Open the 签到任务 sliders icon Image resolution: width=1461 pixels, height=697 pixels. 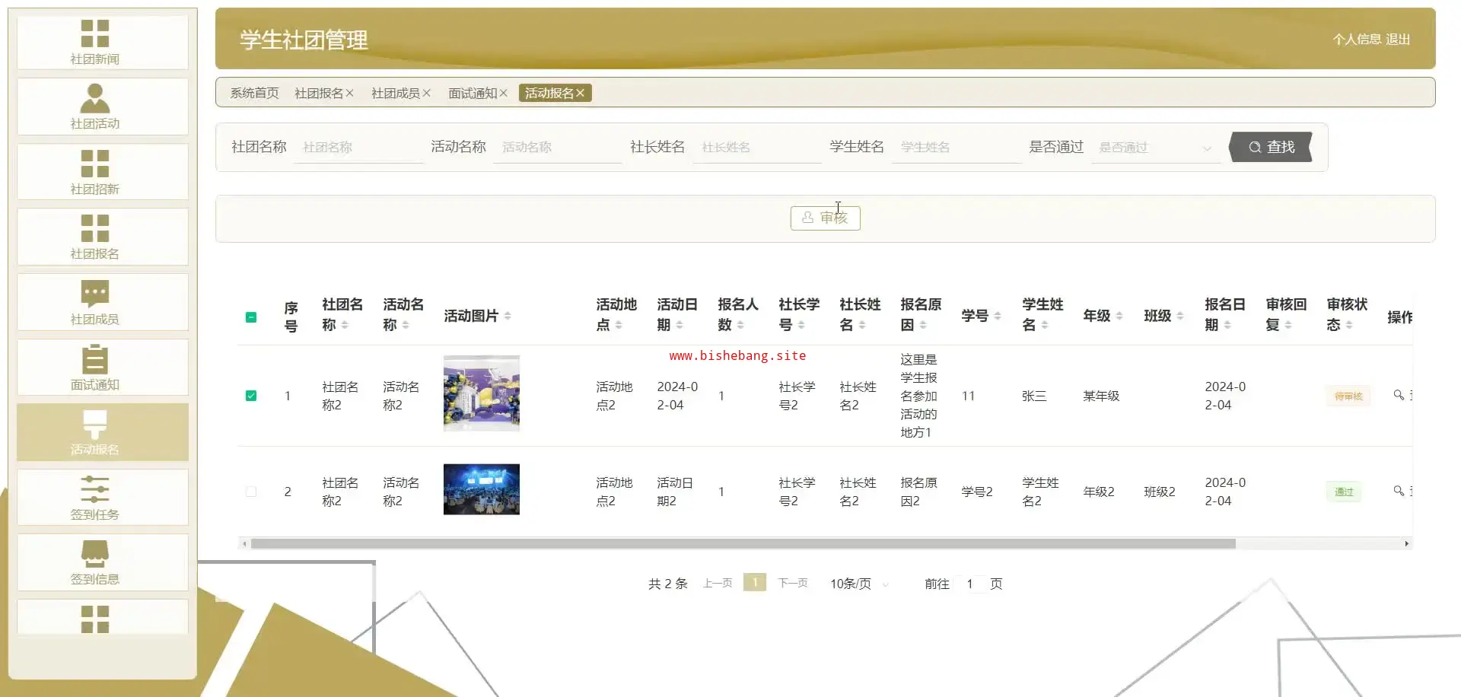(95, 489)
